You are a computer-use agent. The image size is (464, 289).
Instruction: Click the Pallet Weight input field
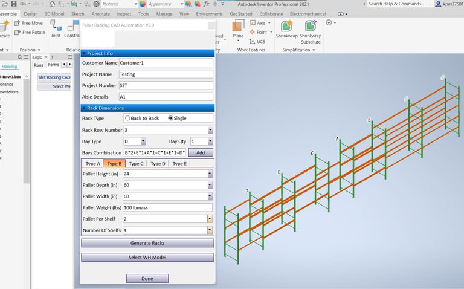click(167, 208)
